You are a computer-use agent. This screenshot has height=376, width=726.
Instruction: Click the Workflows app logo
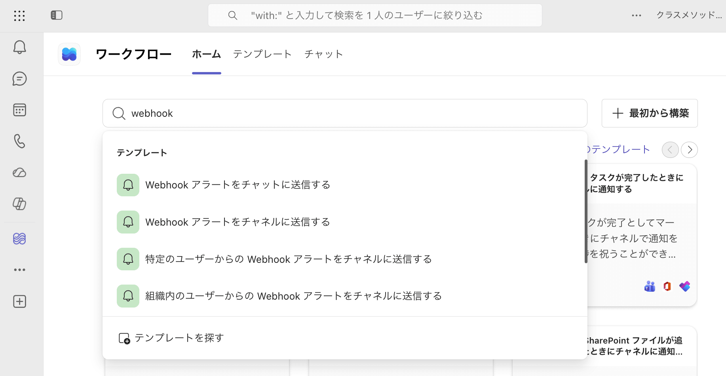pos(69,54)
